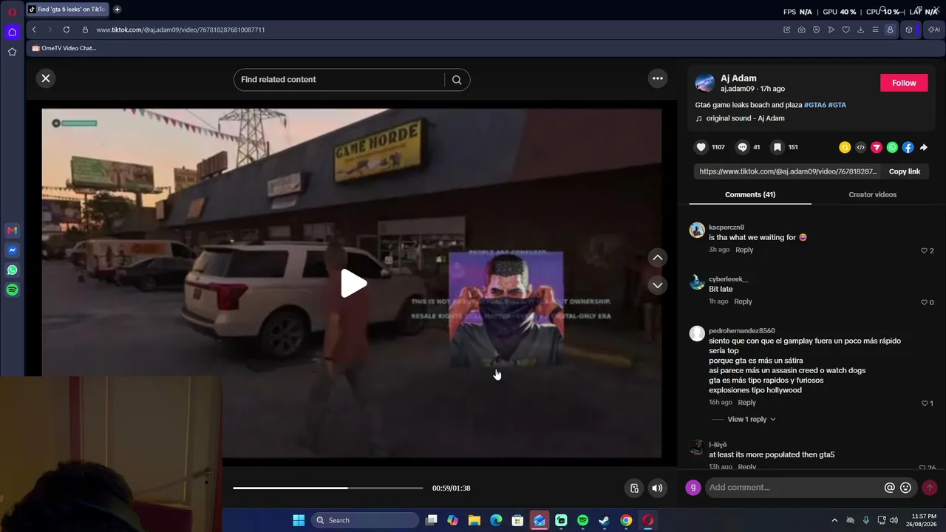Open the three-dot more options menu

[x=658, y=78]
